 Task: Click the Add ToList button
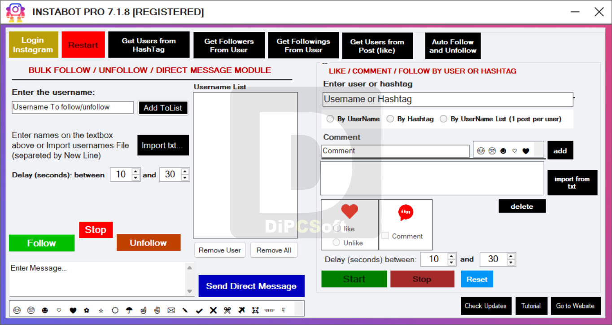pos(163,108)
